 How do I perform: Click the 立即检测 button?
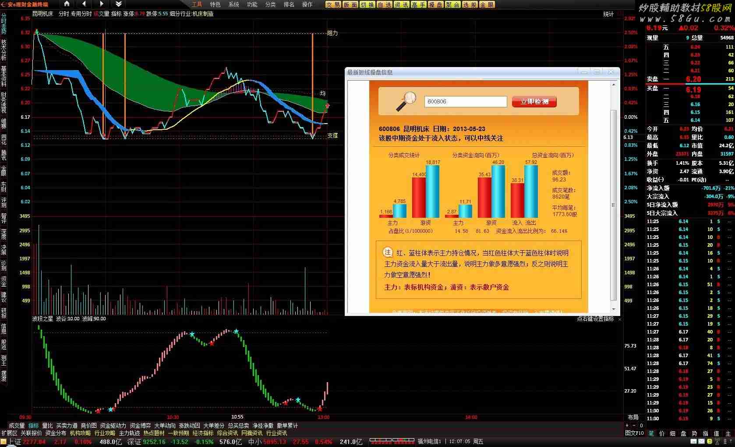534,101
